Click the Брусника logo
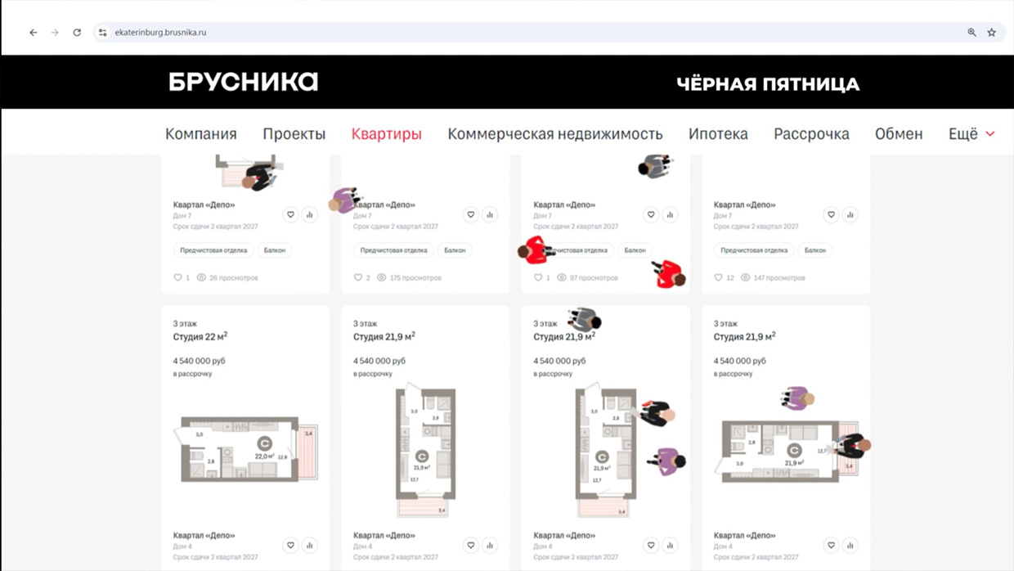 [243, 82]
